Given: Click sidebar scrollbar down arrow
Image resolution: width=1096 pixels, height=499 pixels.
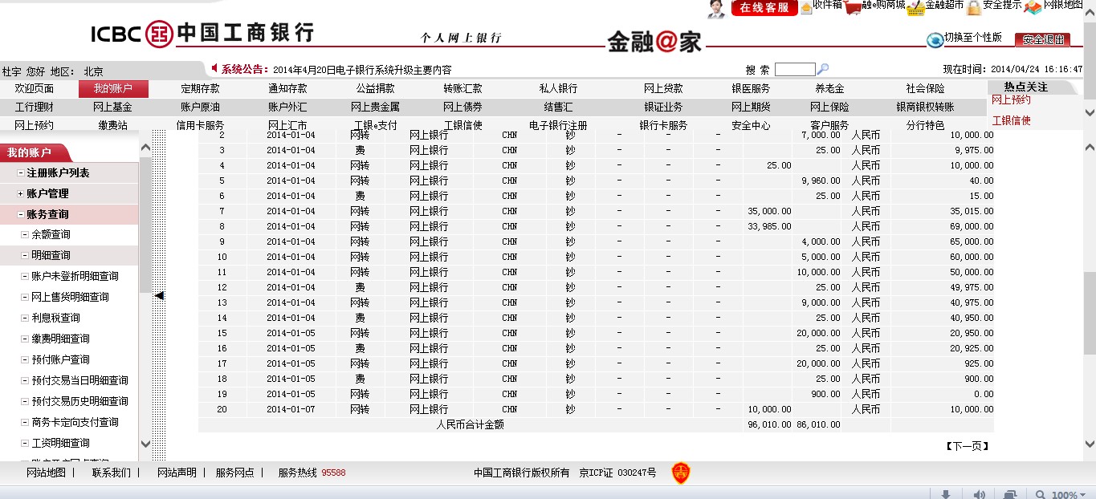Looking at the screenshot, I should coord(145,443).
